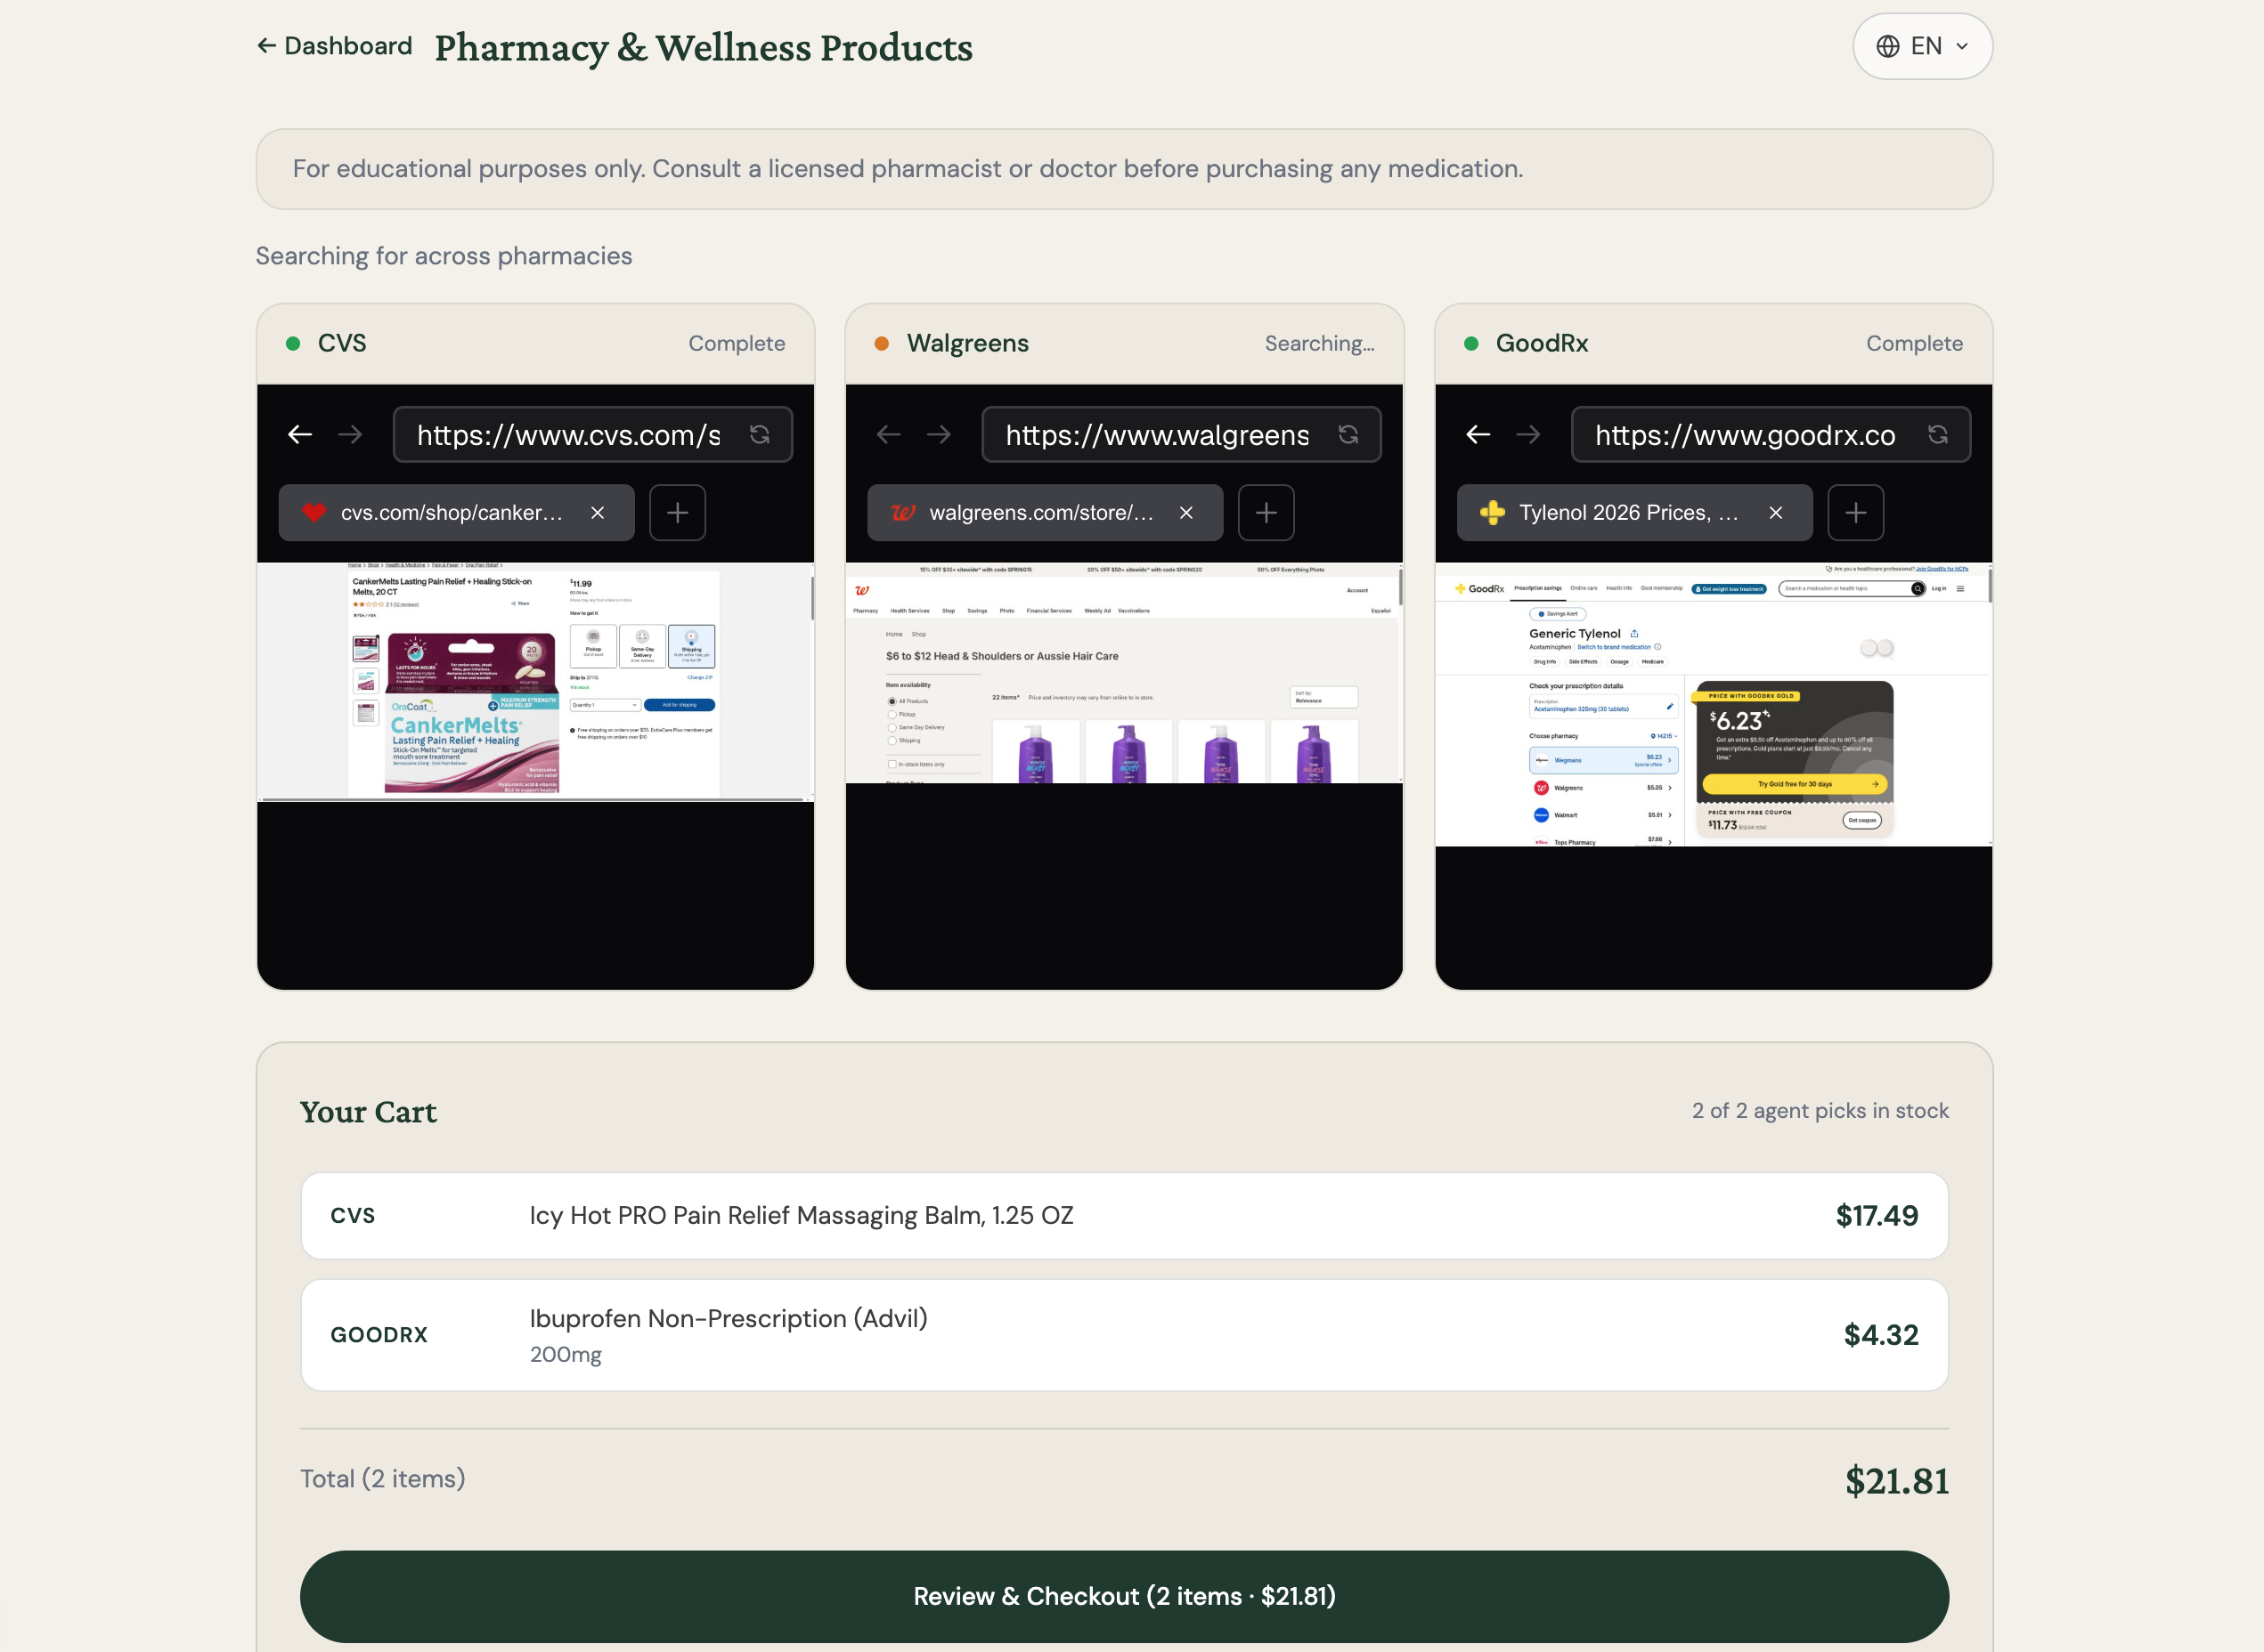Open a new tab in CVS panel
The image size is (2264, 1652).
coord(677,513)
